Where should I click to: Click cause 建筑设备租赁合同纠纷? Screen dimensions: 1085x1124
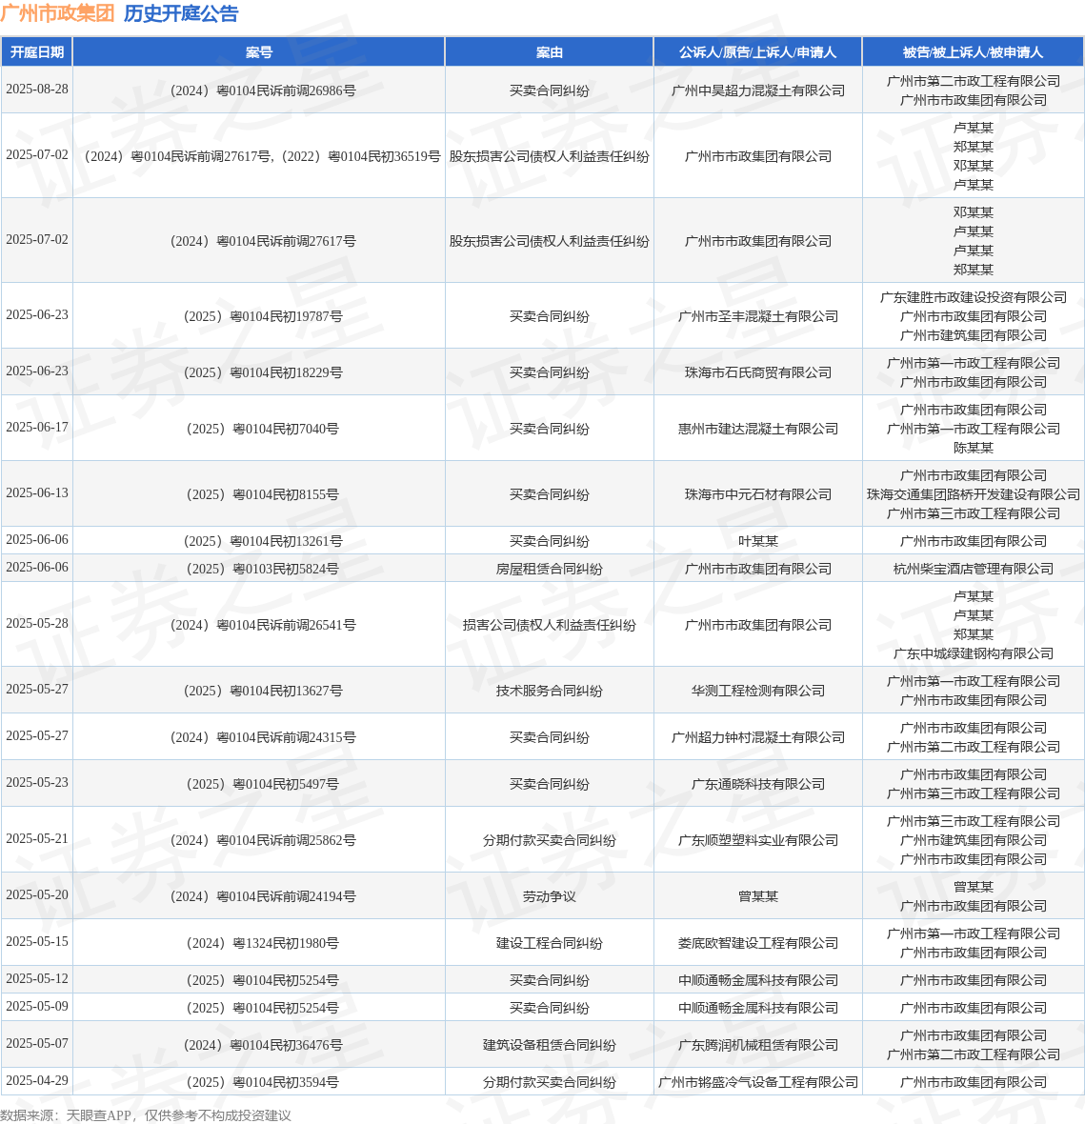(549, 1046)
